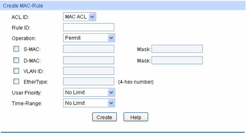
Task: Check the EtherType checkbox
Action: pos(15,81)
